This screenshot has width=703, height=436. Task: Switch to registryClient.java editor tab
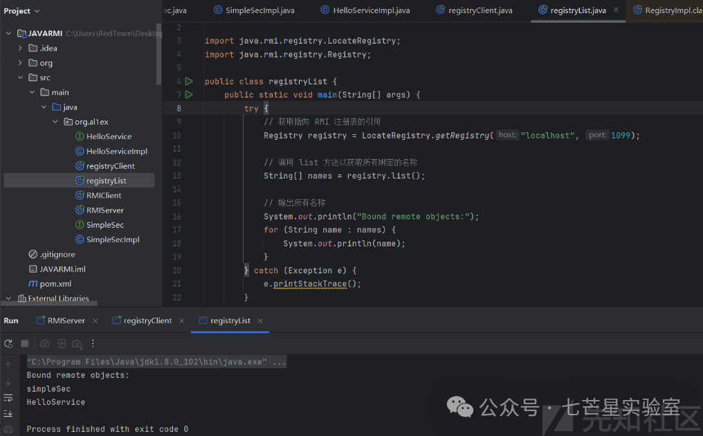coord(475,10)
